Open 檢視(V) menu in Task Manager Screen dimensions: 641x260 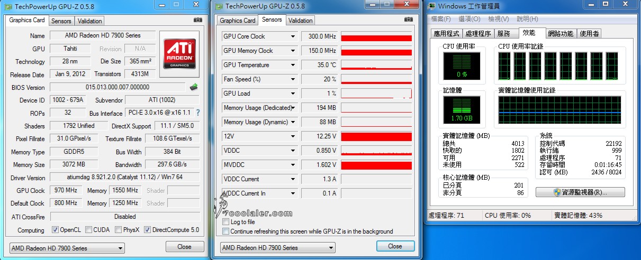pyautogui.click(x=499, y=19)
